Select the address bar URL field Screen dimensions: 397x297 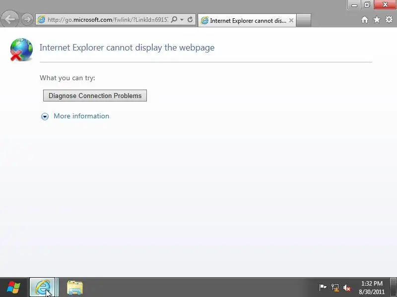107,20
